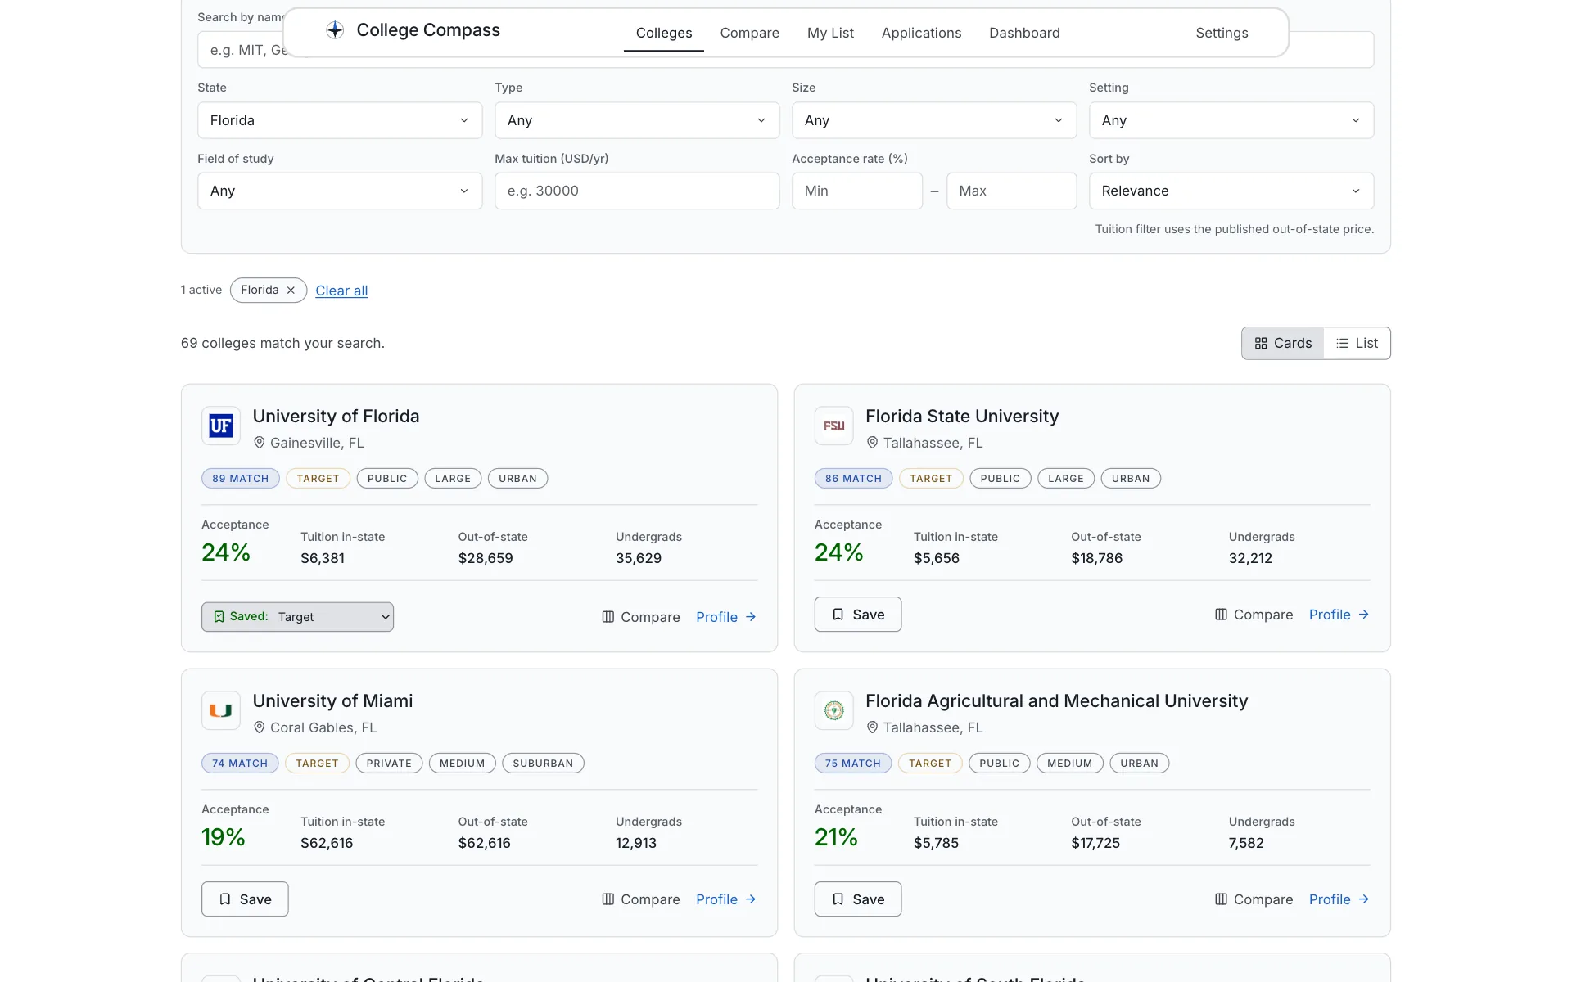Click the Profile arrow on University of Florida card
Viewport: 1572px width, 982px height.
[x=751, y=617]
